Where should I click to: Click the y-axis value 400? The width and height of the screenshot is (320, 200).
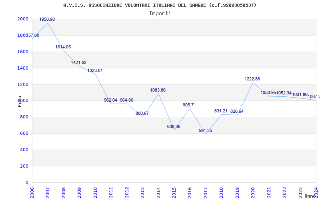[24, 150]
